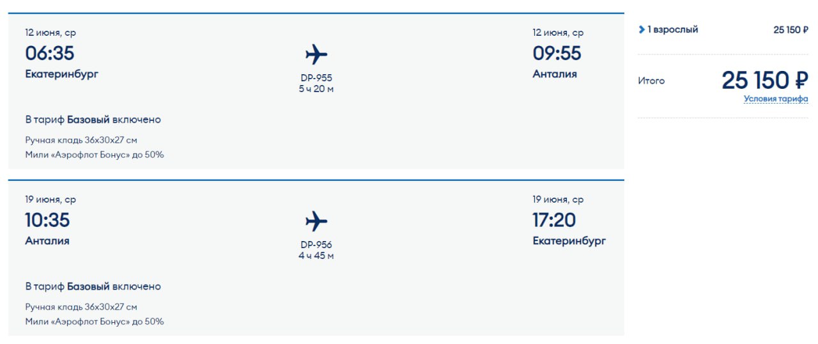Select the 06:35 departure time
The width and height of the screenshot is (818, 344).
50,53
